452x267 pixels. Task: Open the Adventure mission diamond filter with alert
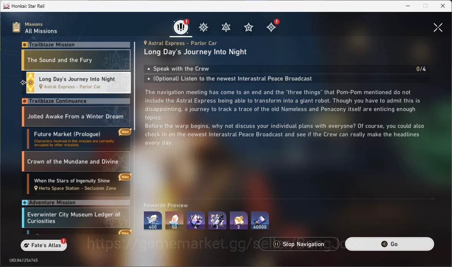[271, 27]
